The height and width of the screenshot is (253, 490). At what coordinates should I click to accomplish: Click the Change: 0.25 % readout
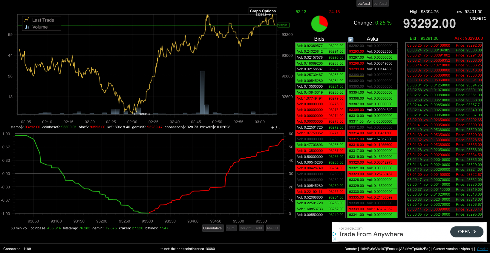pyautogui.click(x=373, y=23)
